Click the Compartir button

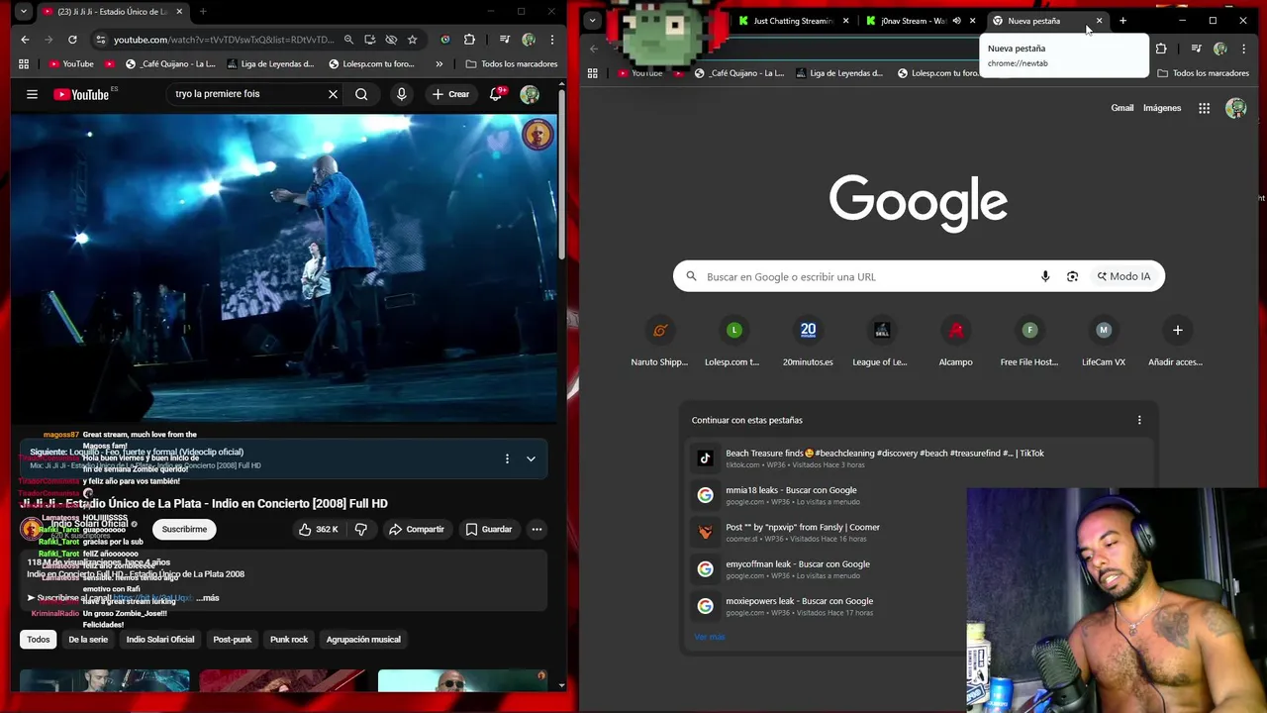tap(416, 529)
